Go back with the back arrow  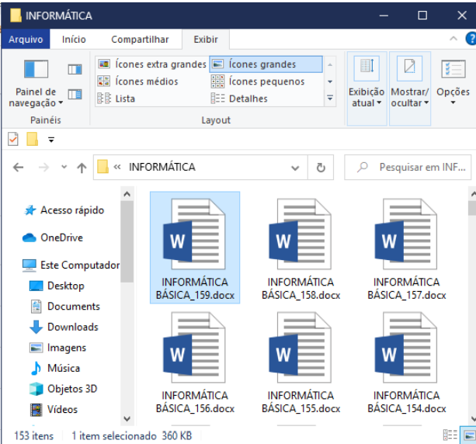click(19, 167)
